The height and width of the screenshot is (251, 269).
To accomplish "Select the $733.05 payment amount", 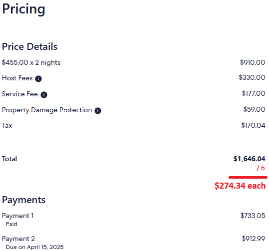I will (x=253, y=216).
